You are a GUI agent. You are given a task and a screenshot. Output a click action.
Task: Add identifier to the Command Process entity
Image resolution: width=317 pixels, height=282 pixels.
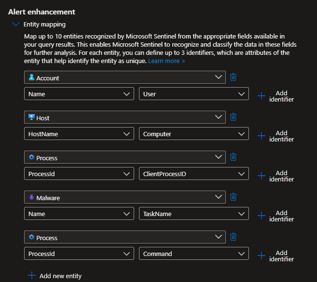[x=276, y=256]
